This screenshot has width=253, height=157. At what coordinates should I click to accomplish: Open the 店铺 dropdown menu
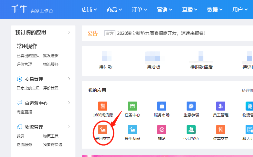click(x=89, y=10)
